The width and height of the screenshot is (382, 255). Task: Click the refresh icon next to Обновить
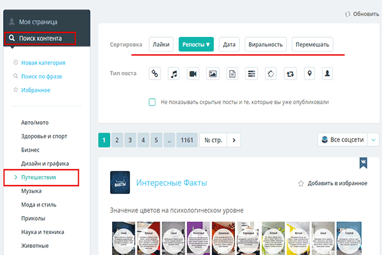(347, 13)
